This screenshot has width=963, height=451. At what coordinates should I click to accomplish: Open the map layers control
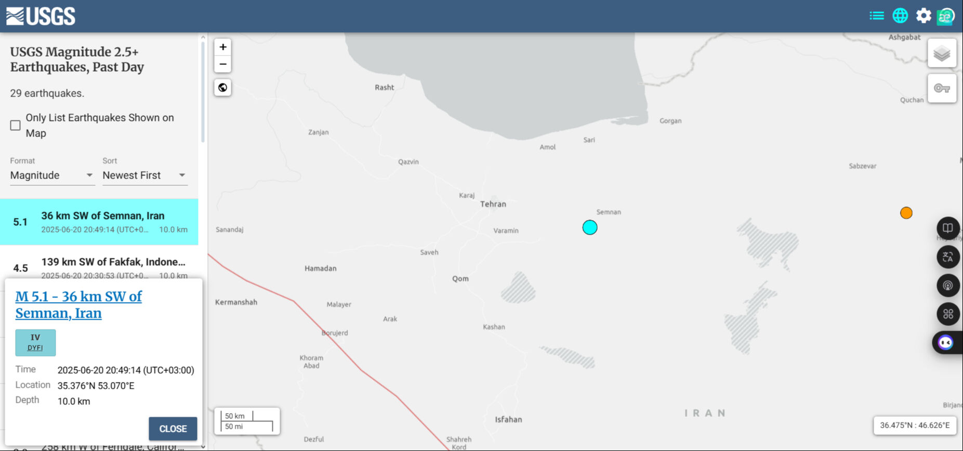pos(942,53)
